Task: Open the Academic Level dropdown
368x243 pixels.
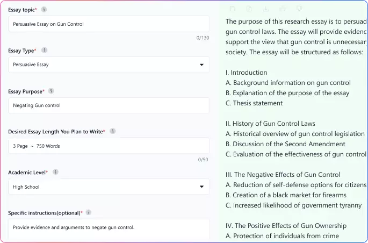Action: point(107,187)
